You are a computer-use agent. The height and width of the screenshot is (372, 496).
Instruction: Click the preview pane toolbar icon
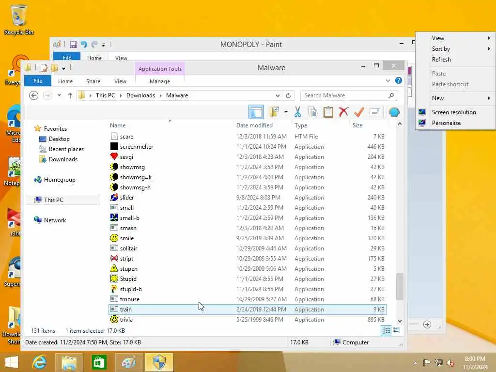pyautogui.click(x=256, y=112)
